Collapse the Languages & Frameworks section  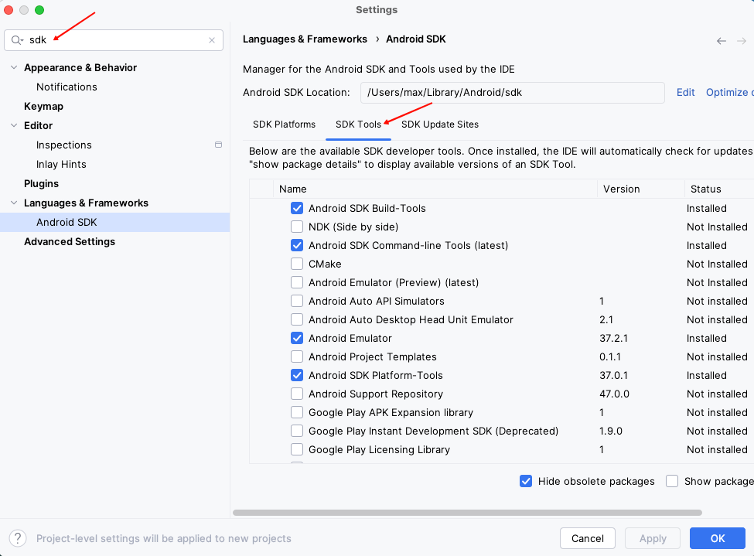click(14, 203)
